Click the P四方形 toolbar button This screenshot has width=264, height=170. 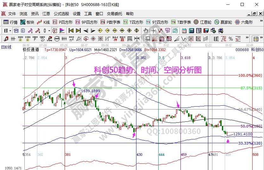[x=62, y=22]
